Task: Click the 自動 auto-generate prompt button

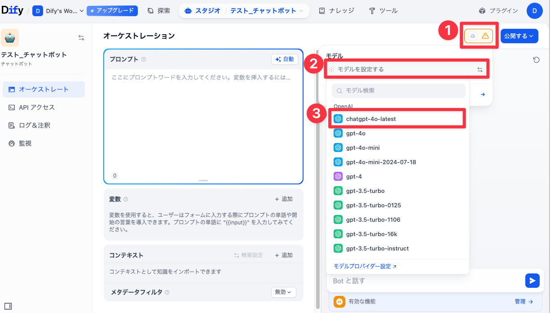Action: tap(285, 59)
